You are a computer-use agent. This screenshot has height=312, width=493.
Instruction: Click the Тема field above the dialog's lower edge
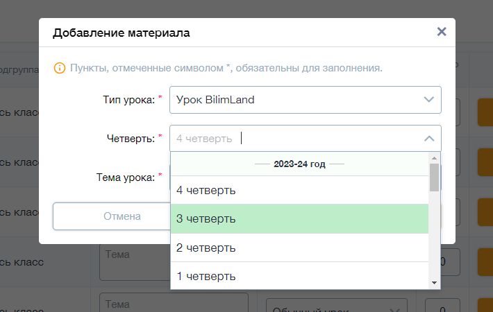click(x=135, y=262)
